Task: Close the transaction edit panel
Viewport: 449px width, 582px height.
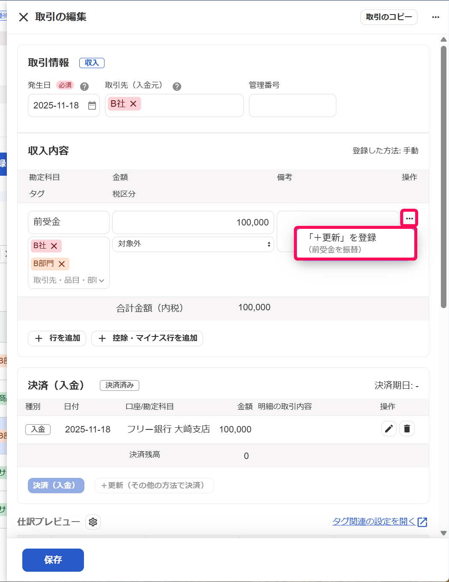Action: coord(24,17)
